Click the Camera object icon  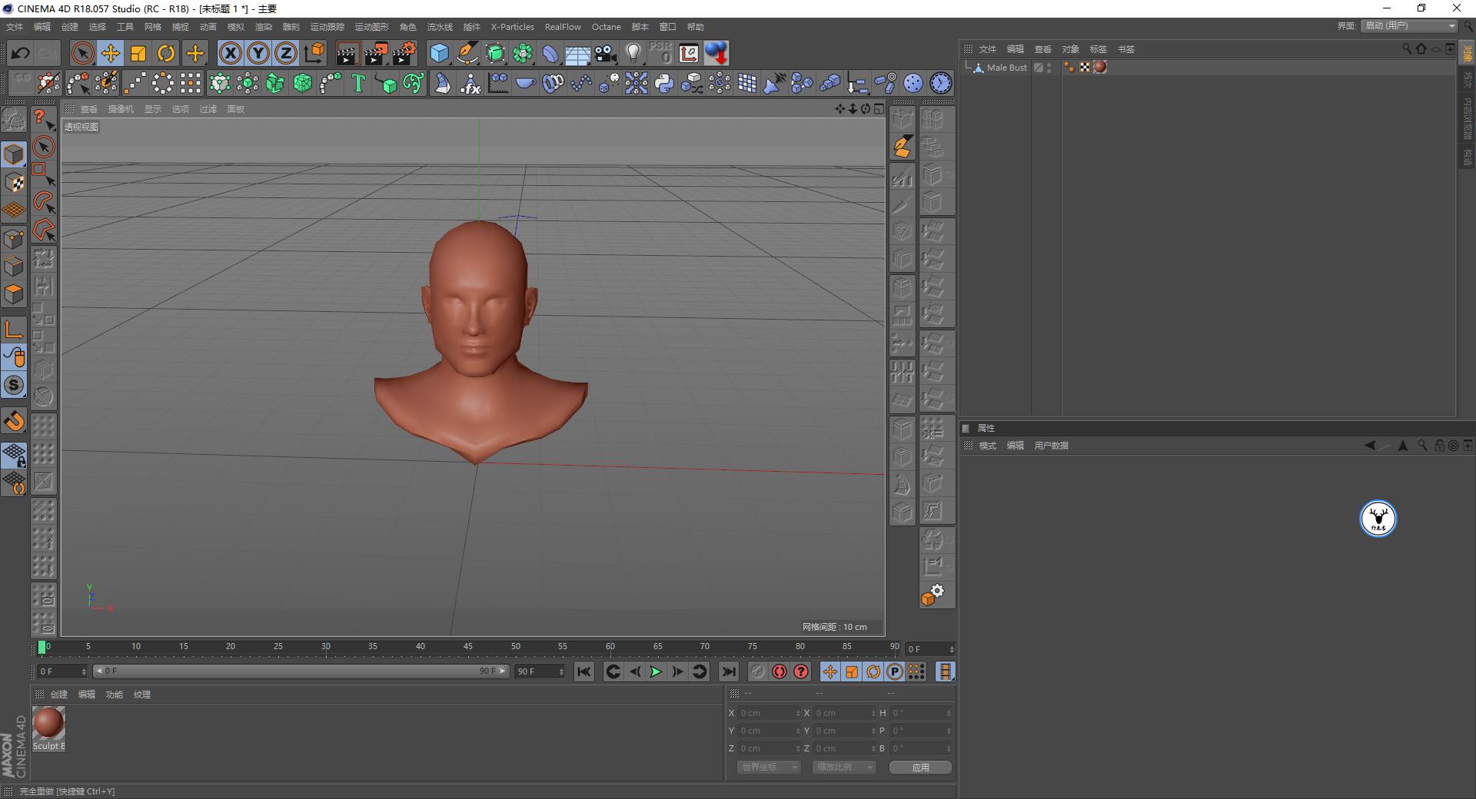pyautogui.click(x=605, y=53)
